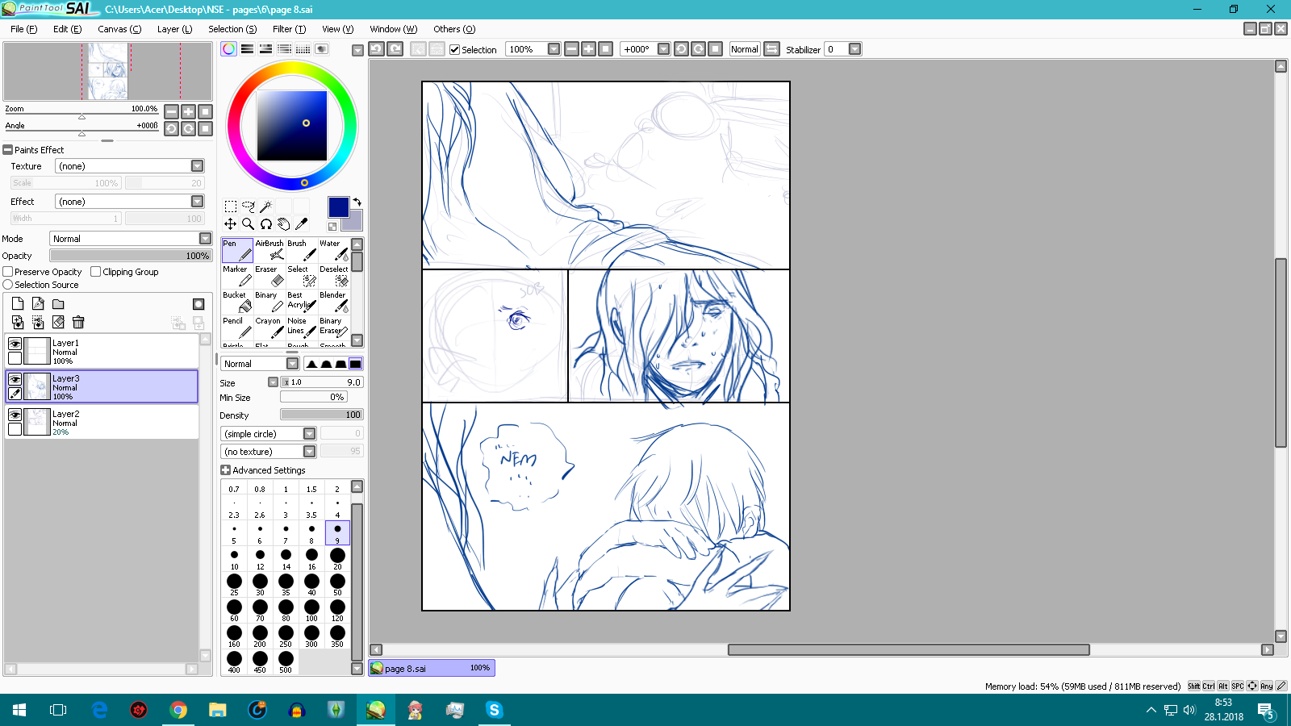Viewport: 1291px width, 726px height.
Task: Open the layer blending Mode dropdown
Action: point(205,239)
